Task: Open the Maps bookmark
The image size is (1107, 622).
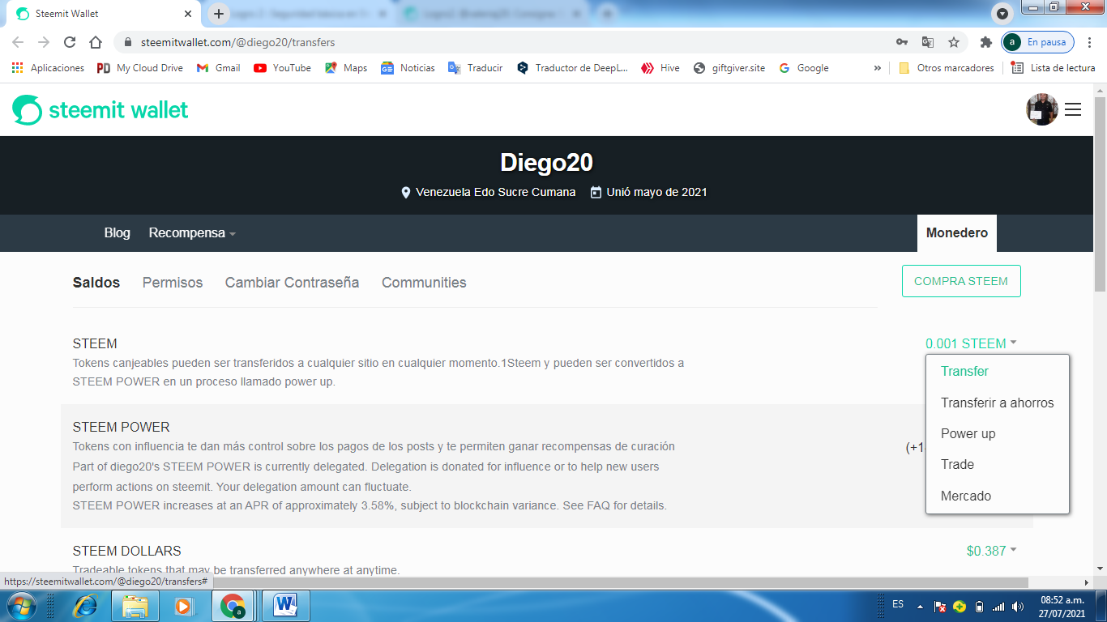Action: coord(346,68)
